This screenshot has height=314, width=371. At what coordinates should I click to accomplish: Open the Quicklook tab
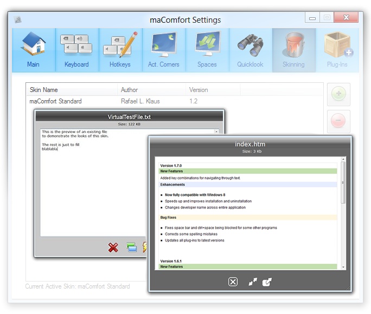[x=251, y=50]
